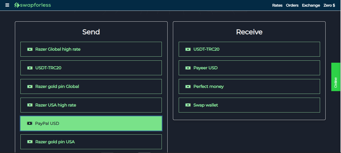This screenshot has height=153, width=341.
Task: Select Razer Global high rate option
Action: point(91,49)
